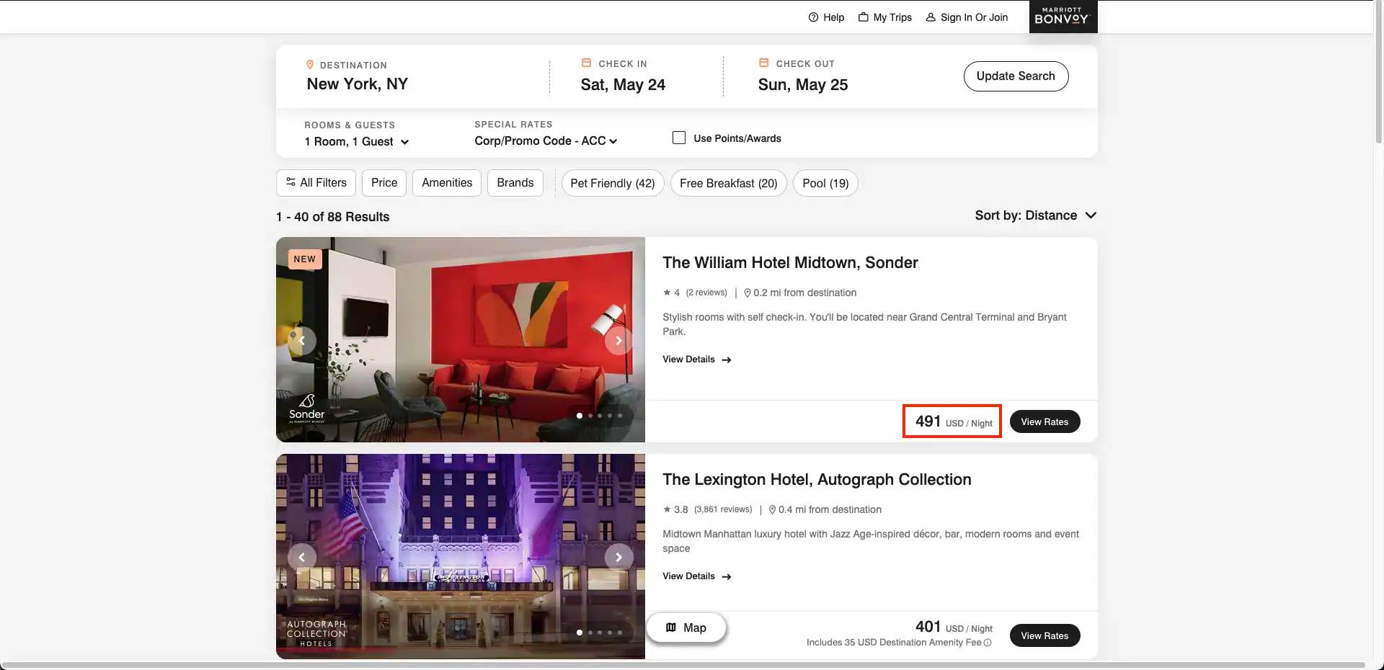This screenshot has height=670, width=1384.
Task: Click the Map button's map icon
Action: [671, 627]
